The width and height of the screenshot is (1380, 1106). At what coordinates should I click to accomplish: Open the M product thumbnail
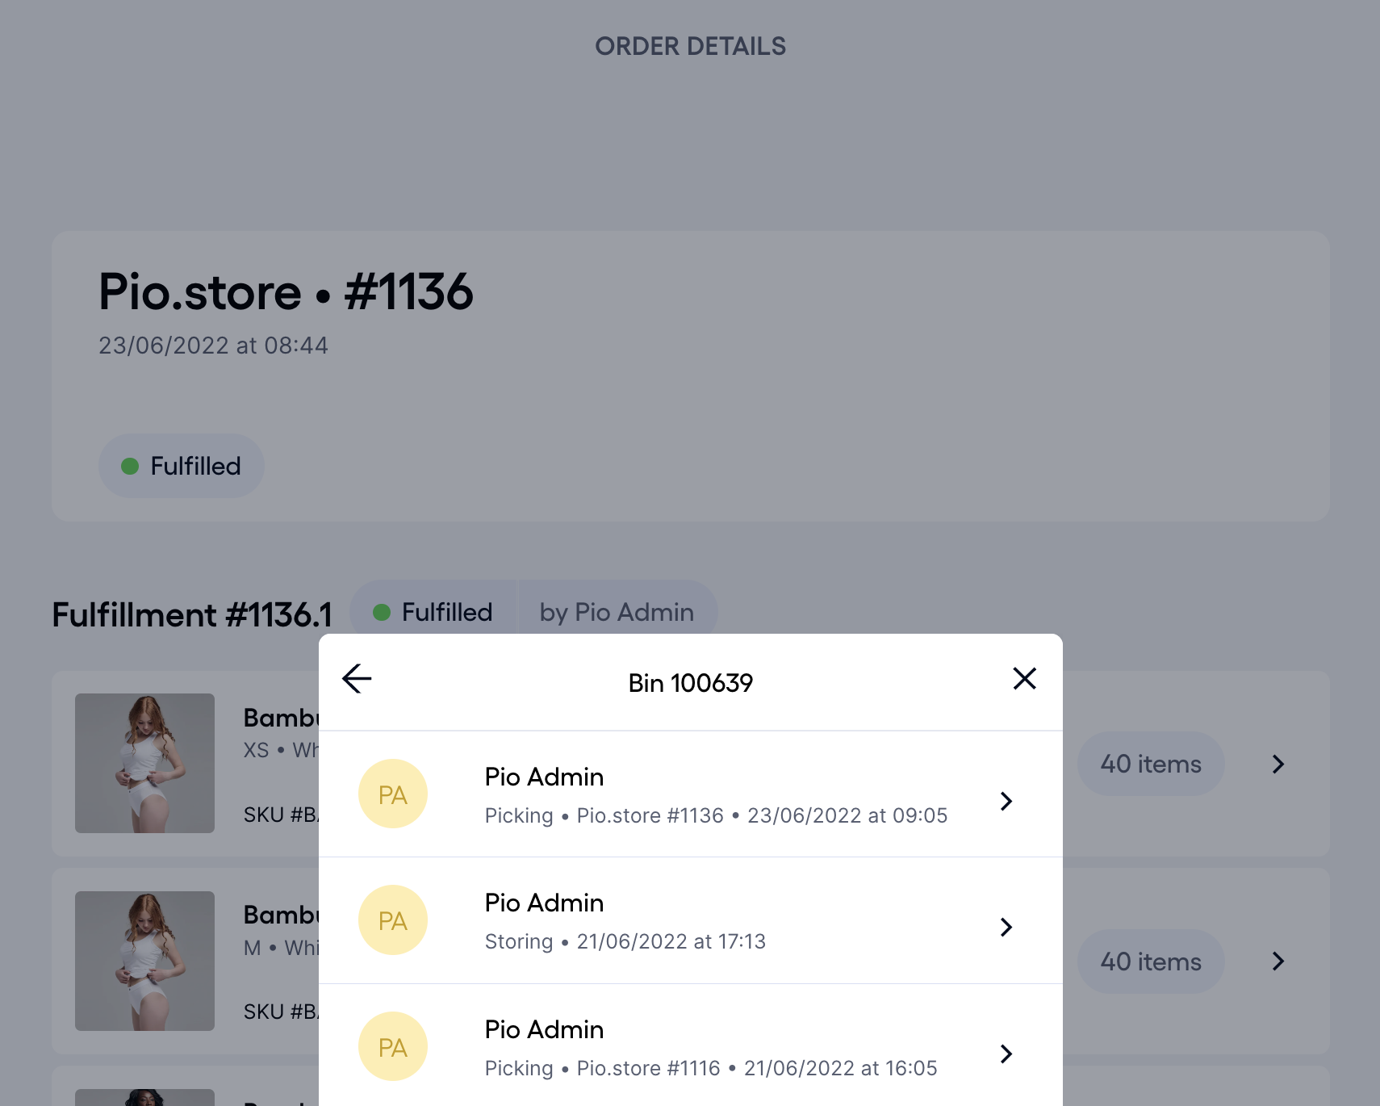click(145, 961)
